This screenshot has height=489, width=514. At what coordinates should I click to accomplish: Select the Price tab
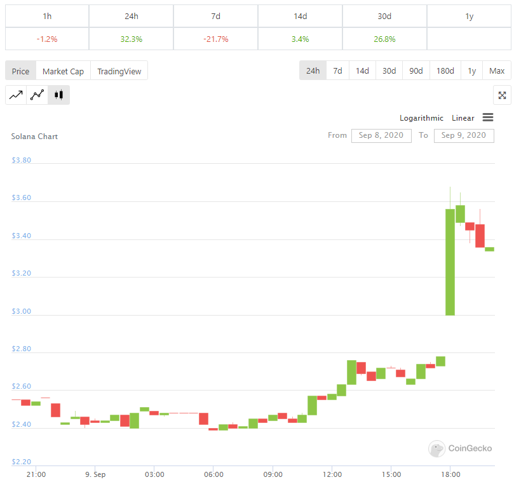(20, 71)
